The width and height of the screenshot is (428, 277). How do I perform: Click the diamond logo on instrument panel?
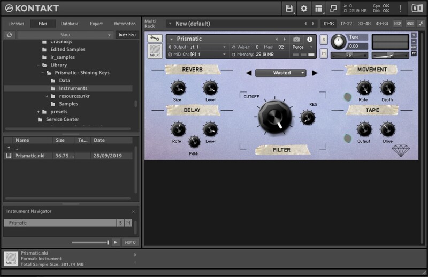[x=401, y=150]
